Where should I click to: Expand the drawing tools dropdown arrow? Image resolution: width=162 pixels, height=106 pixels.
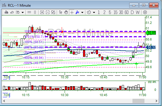[82, 13]
